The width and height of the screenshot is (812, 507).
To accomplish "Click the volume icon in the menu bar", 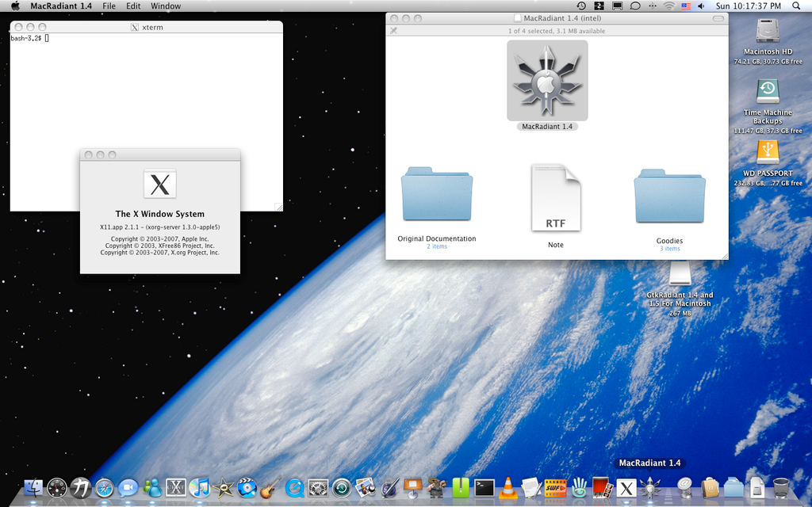I will click(701, 6).
